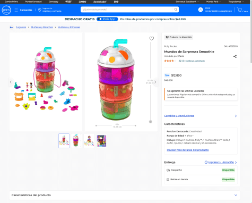Screen dimensions: 252x203
Task: Open the Categorías menu label
Action: tap(26, 10)
